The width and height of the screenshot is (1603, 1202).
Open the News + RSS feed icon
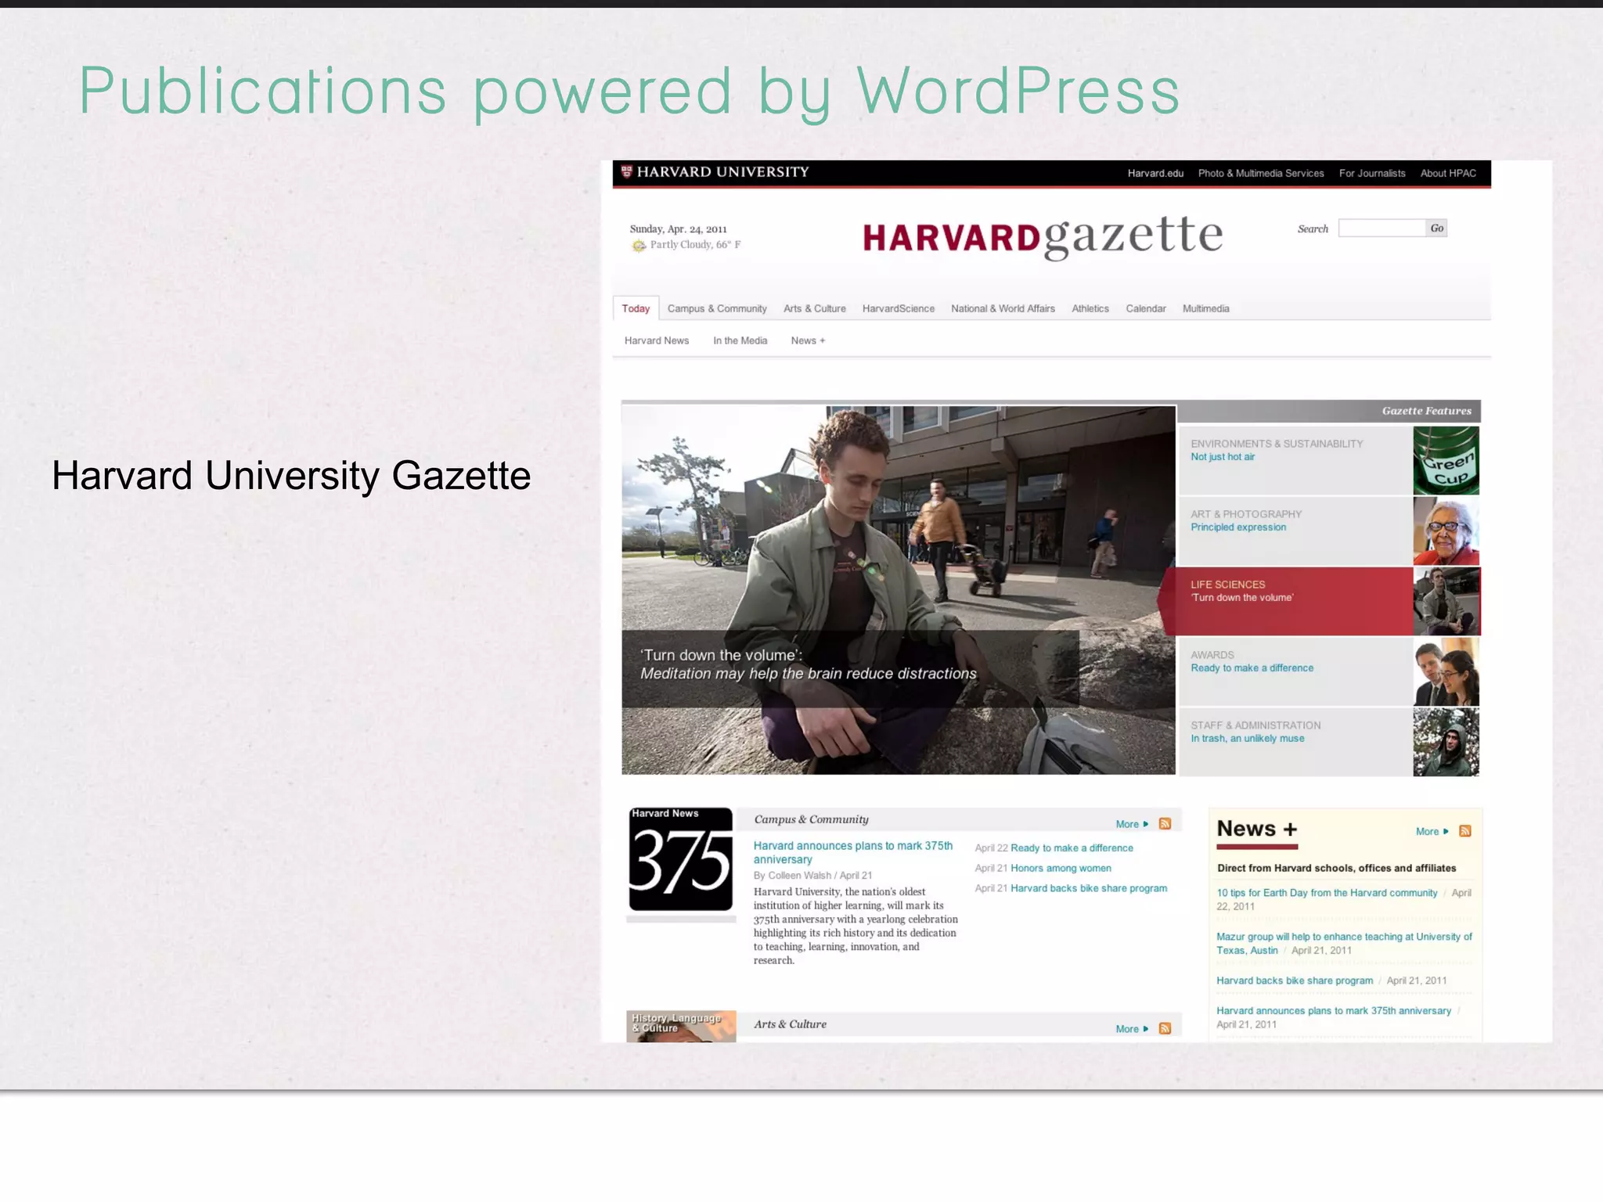[x=1465, y=831]
